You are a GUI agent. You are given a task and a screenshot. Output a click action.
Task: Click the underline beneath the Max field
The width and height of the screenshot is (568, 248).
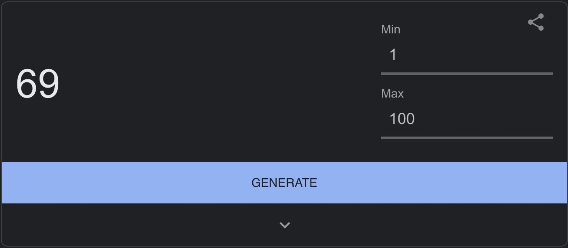(x=467, y=138)
